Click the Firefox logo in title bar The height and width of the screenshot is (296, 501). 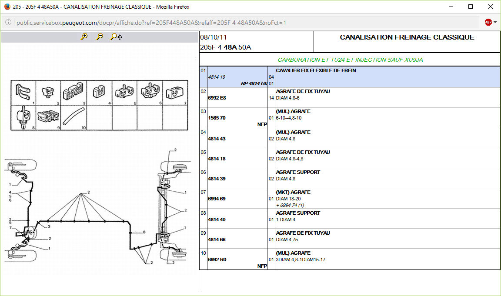tap(7, 7)
